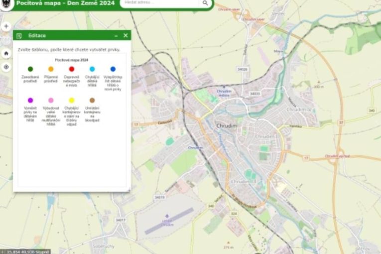Select orange 'Příjemné prostředí' template
Image resolution: width=381 pixels, height=254 pixels.
point(51,69)
